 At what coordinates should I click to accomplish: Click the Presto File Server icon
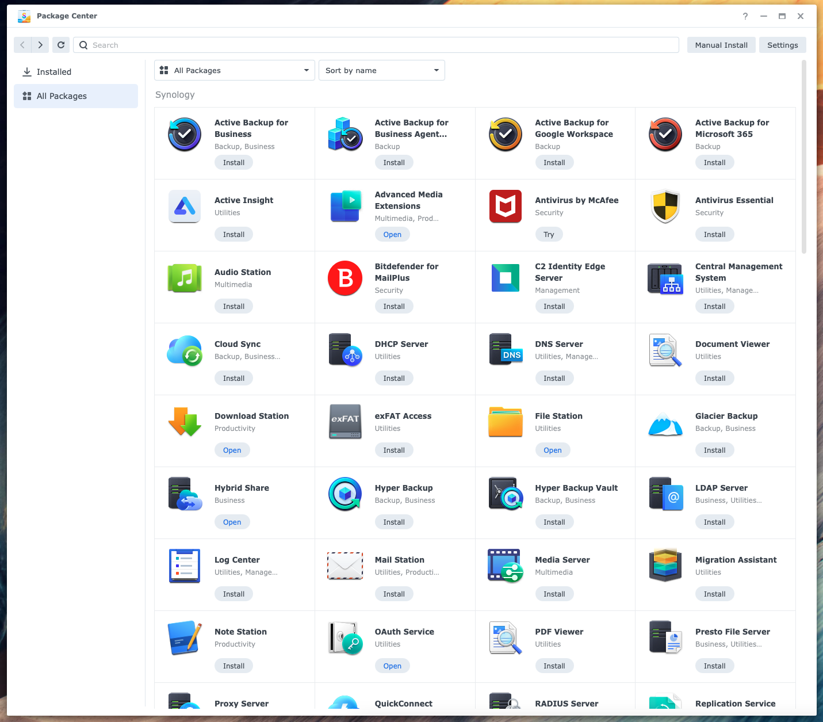(x=665, y=637)
